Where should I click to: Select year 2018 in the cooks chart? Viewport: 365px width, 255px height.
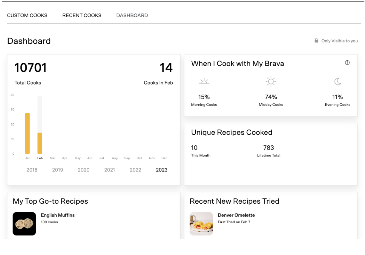click(32, 170)
